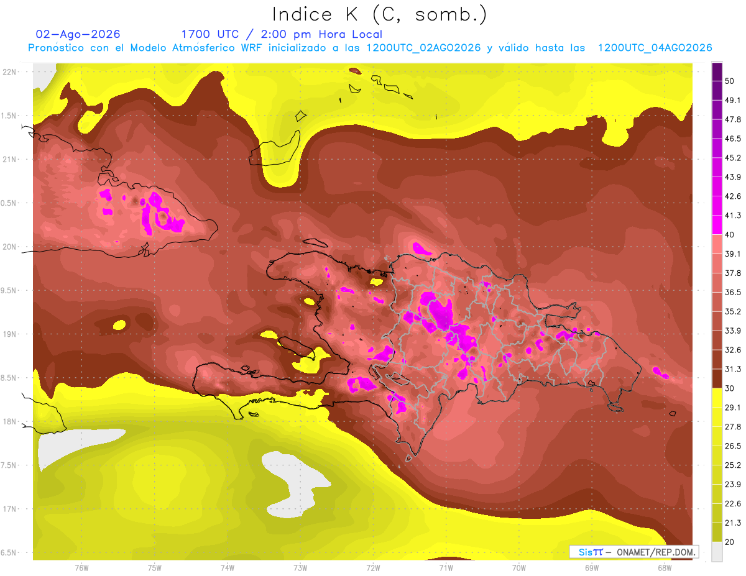Click the date label "02-Ago-2026"
The height and width of the screenshot is (576, 746).
click(78, 34)
